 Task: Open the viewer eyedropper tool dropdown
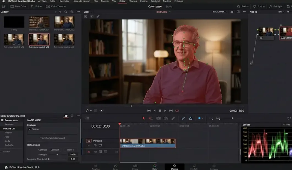[x=88, y=110]
